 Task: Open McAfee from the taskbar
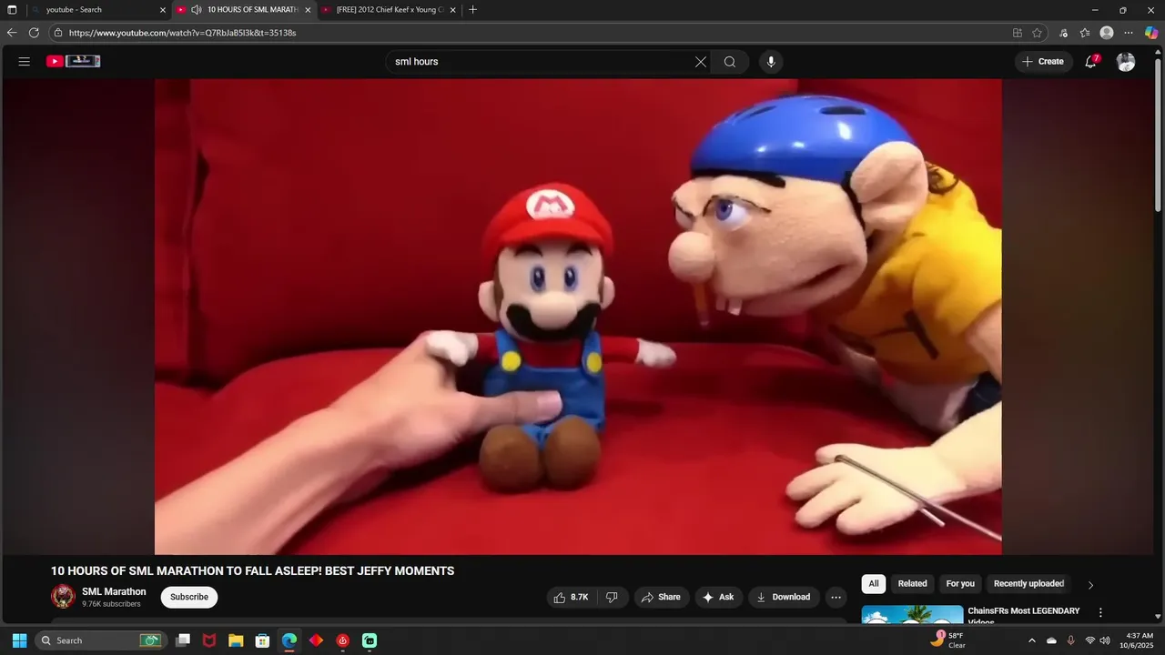pyautogui.click(x=209, y=640)
